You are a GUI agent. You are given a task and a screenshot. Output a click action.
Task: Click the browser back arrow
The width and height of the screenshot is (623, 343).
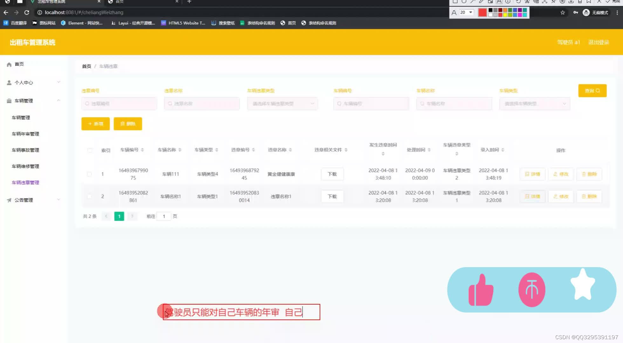tap(6, 12)
